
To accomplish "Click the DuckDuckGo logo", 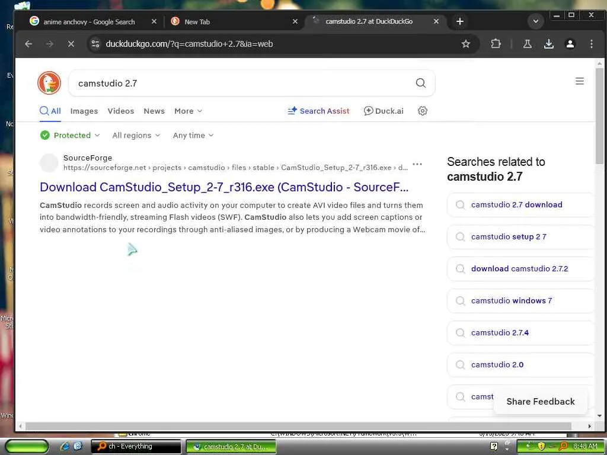I will point(49,83).
